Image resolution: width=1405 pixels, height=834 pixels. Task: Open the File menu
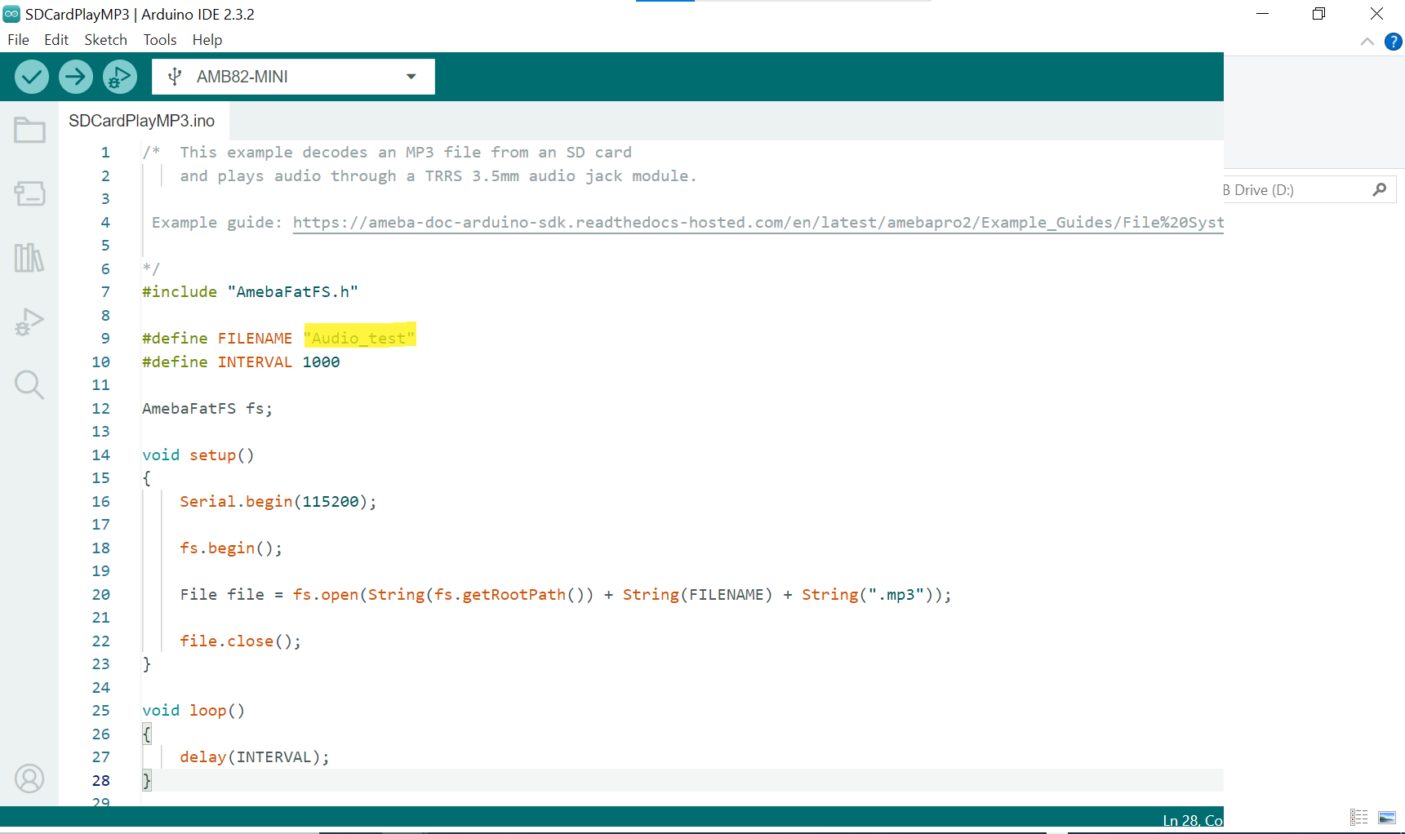point(18,40)
